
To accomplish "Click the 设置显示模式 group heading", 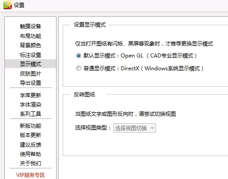I will 90,25.
